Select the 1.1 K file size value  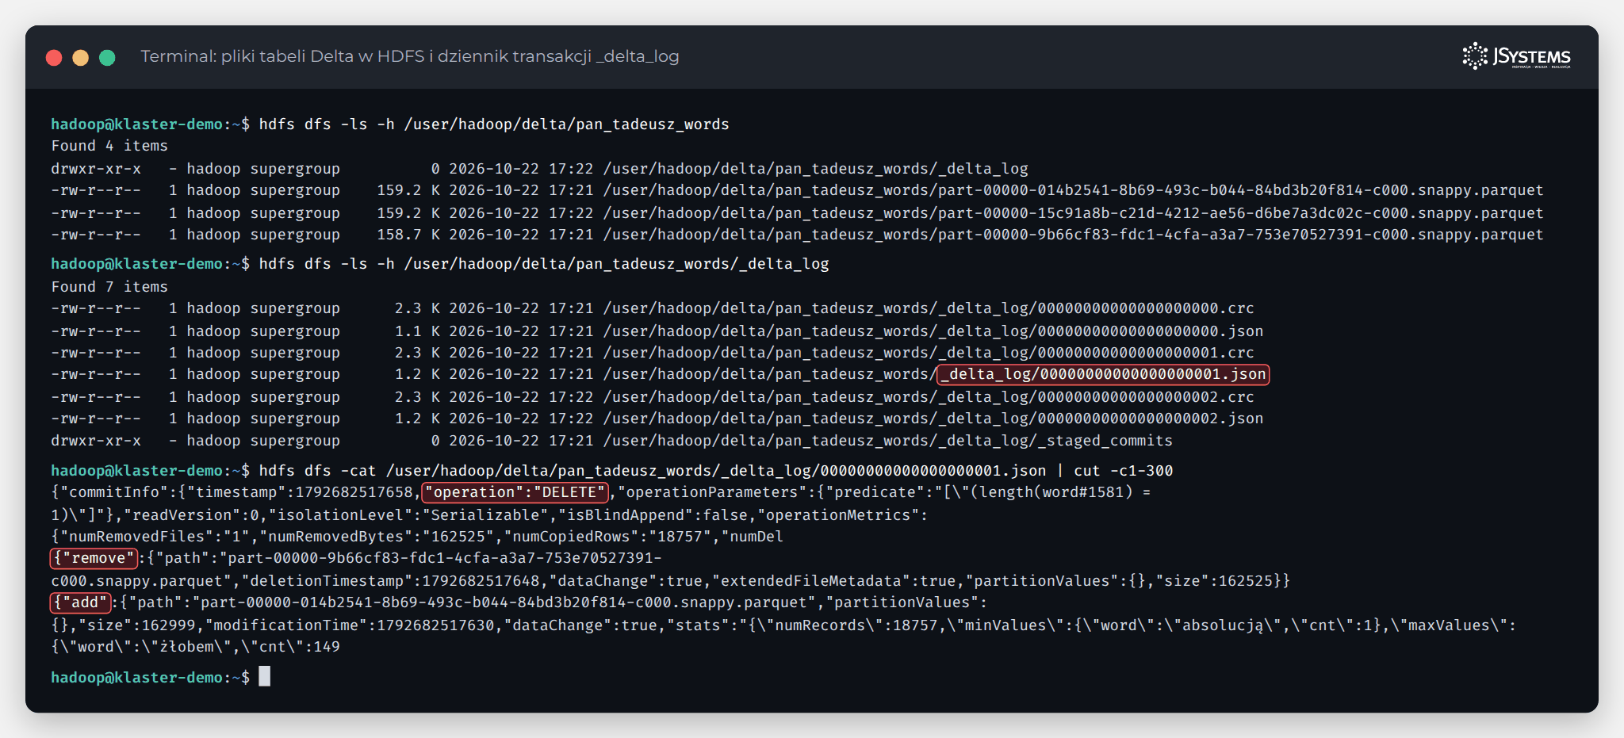(417, 331)
